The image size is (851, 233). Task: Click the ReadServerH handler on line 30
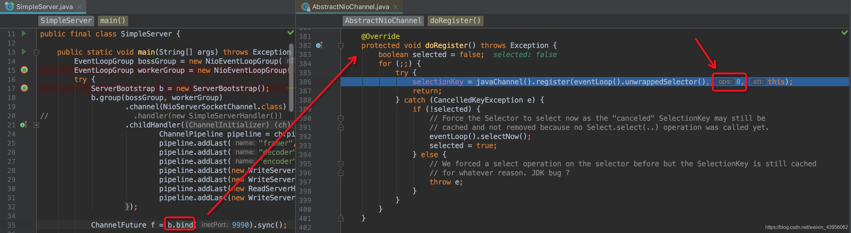pyautogui.click(x=271, y=188)
